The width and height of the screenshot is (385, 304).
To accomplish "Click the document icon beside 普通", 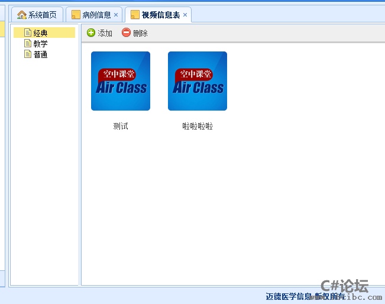I will [28, 54].
